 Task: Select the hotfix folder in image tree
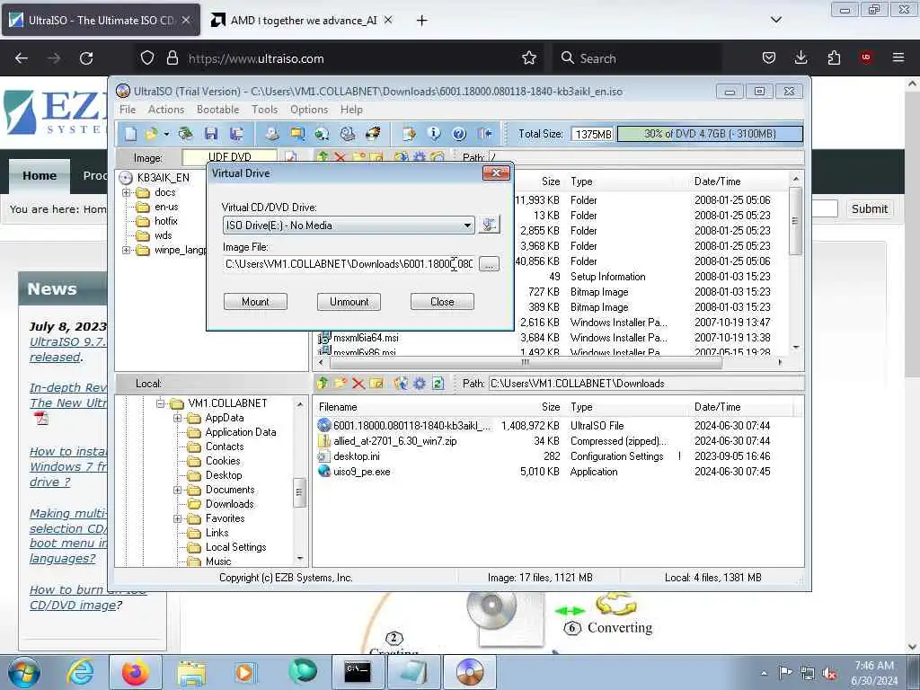[x=166, y=221]
